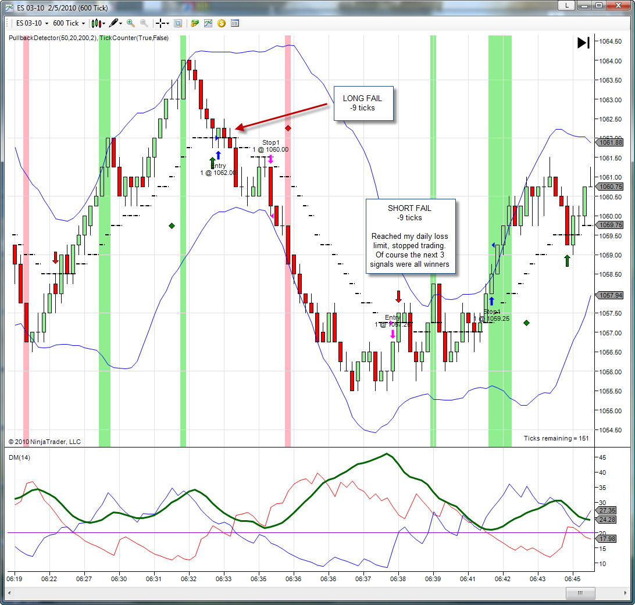Click the 1060.75 price marker on the axis

coord(611,187)
